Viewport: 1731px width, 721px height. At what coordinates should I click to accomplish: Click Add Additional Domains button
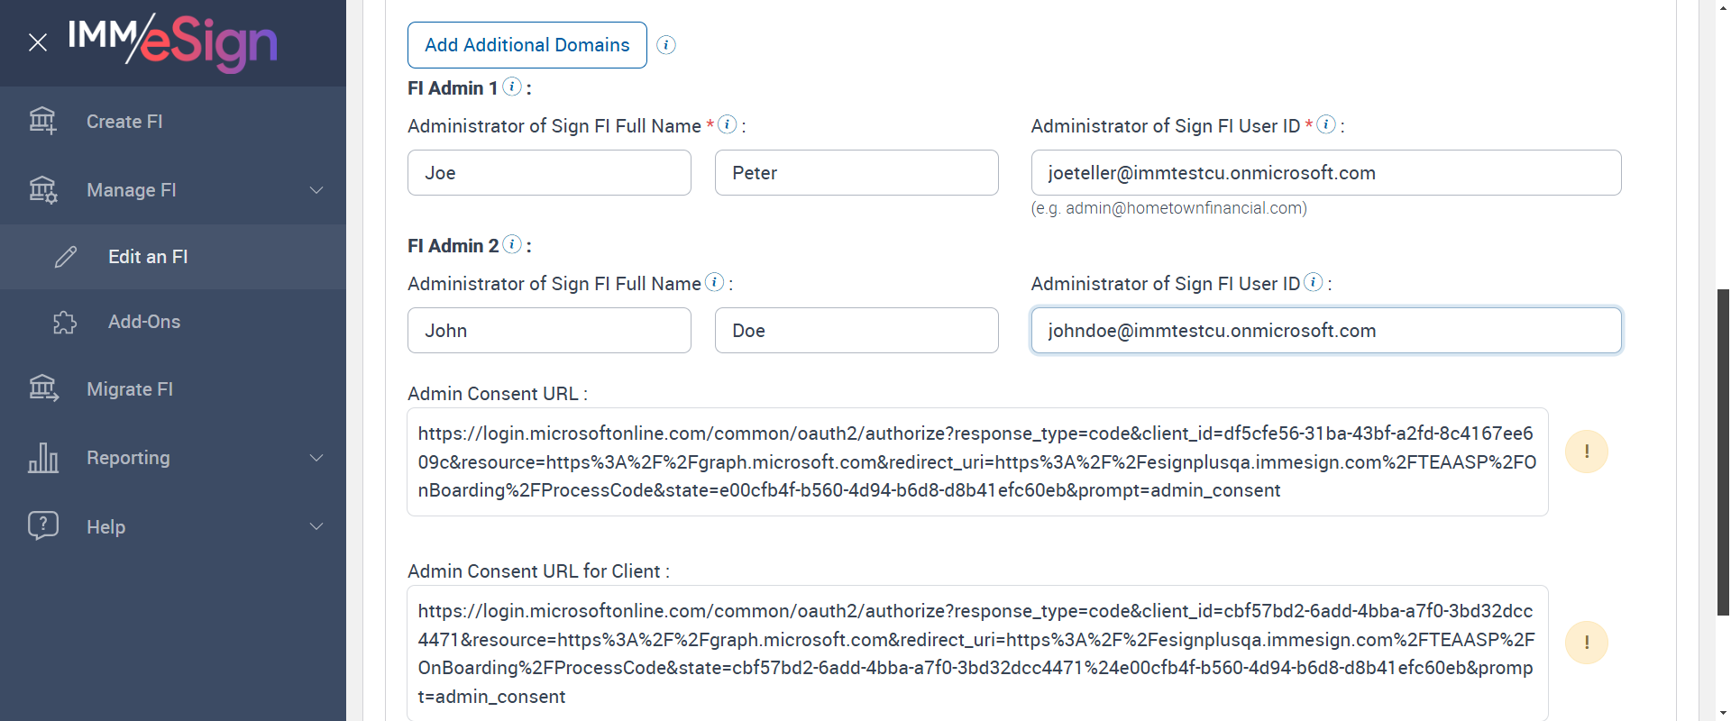(x=527, y=45)
